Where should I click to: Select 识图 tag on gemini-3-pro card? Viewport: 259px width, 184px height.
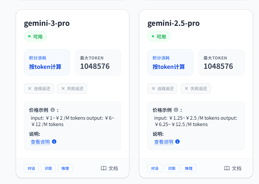(48, 168)
